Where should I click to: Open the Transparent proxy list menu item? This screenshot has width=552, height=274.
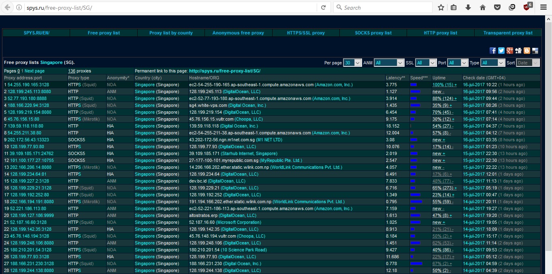click(508, 33)
